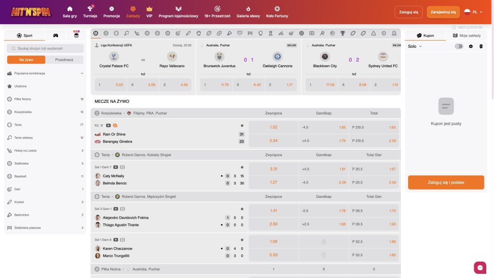The height and width of the screenshot is (278, 494).
Task: Open the Turnieje trophy icon
Action: [x=90, y=9]
